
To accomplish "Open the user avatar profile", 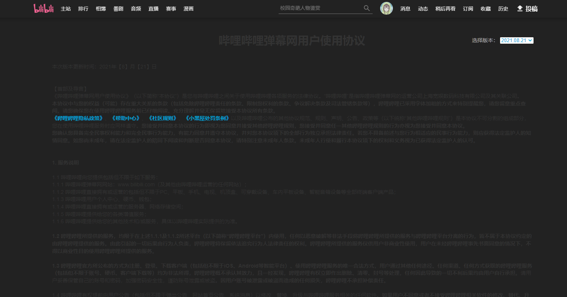I will tap(387, 8).
